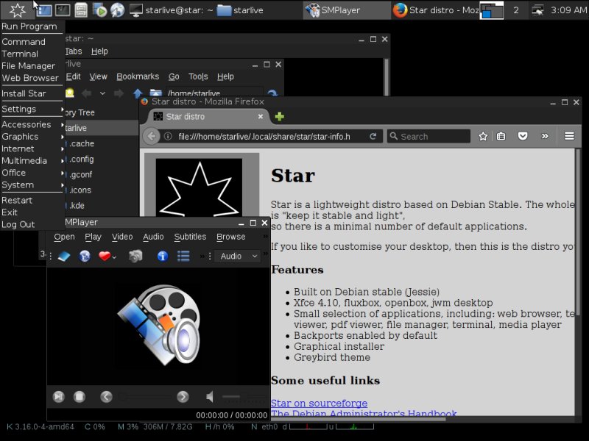Viewport: 589px width, 441px height.
Task: Show media information via SMPlayer info icon
Action: point(161,256)
